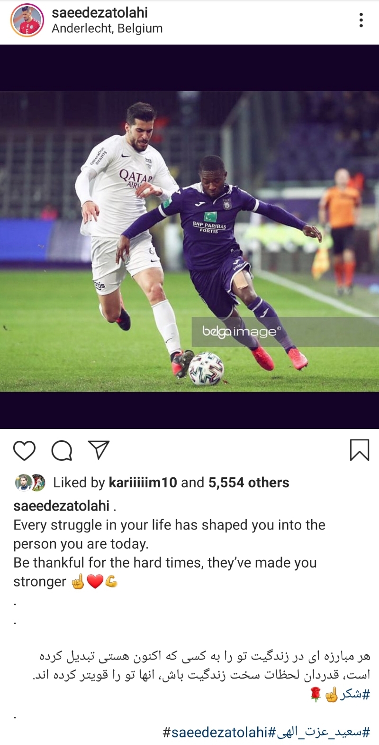Open the three-dot options menu
Image resolution: width=379 pixels, height=745 pixels.
361,20
